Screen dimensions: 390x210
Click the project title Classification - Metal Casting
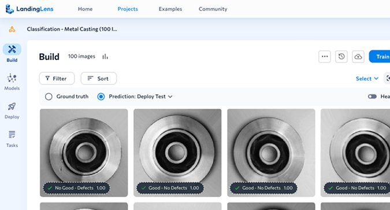[x=72, y=29]
